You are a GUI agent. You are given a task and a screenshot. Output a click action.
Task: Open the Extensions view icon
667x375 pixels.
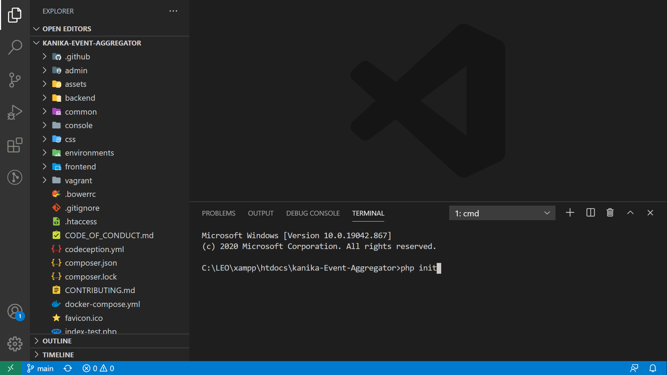click(x=15, y=145)
